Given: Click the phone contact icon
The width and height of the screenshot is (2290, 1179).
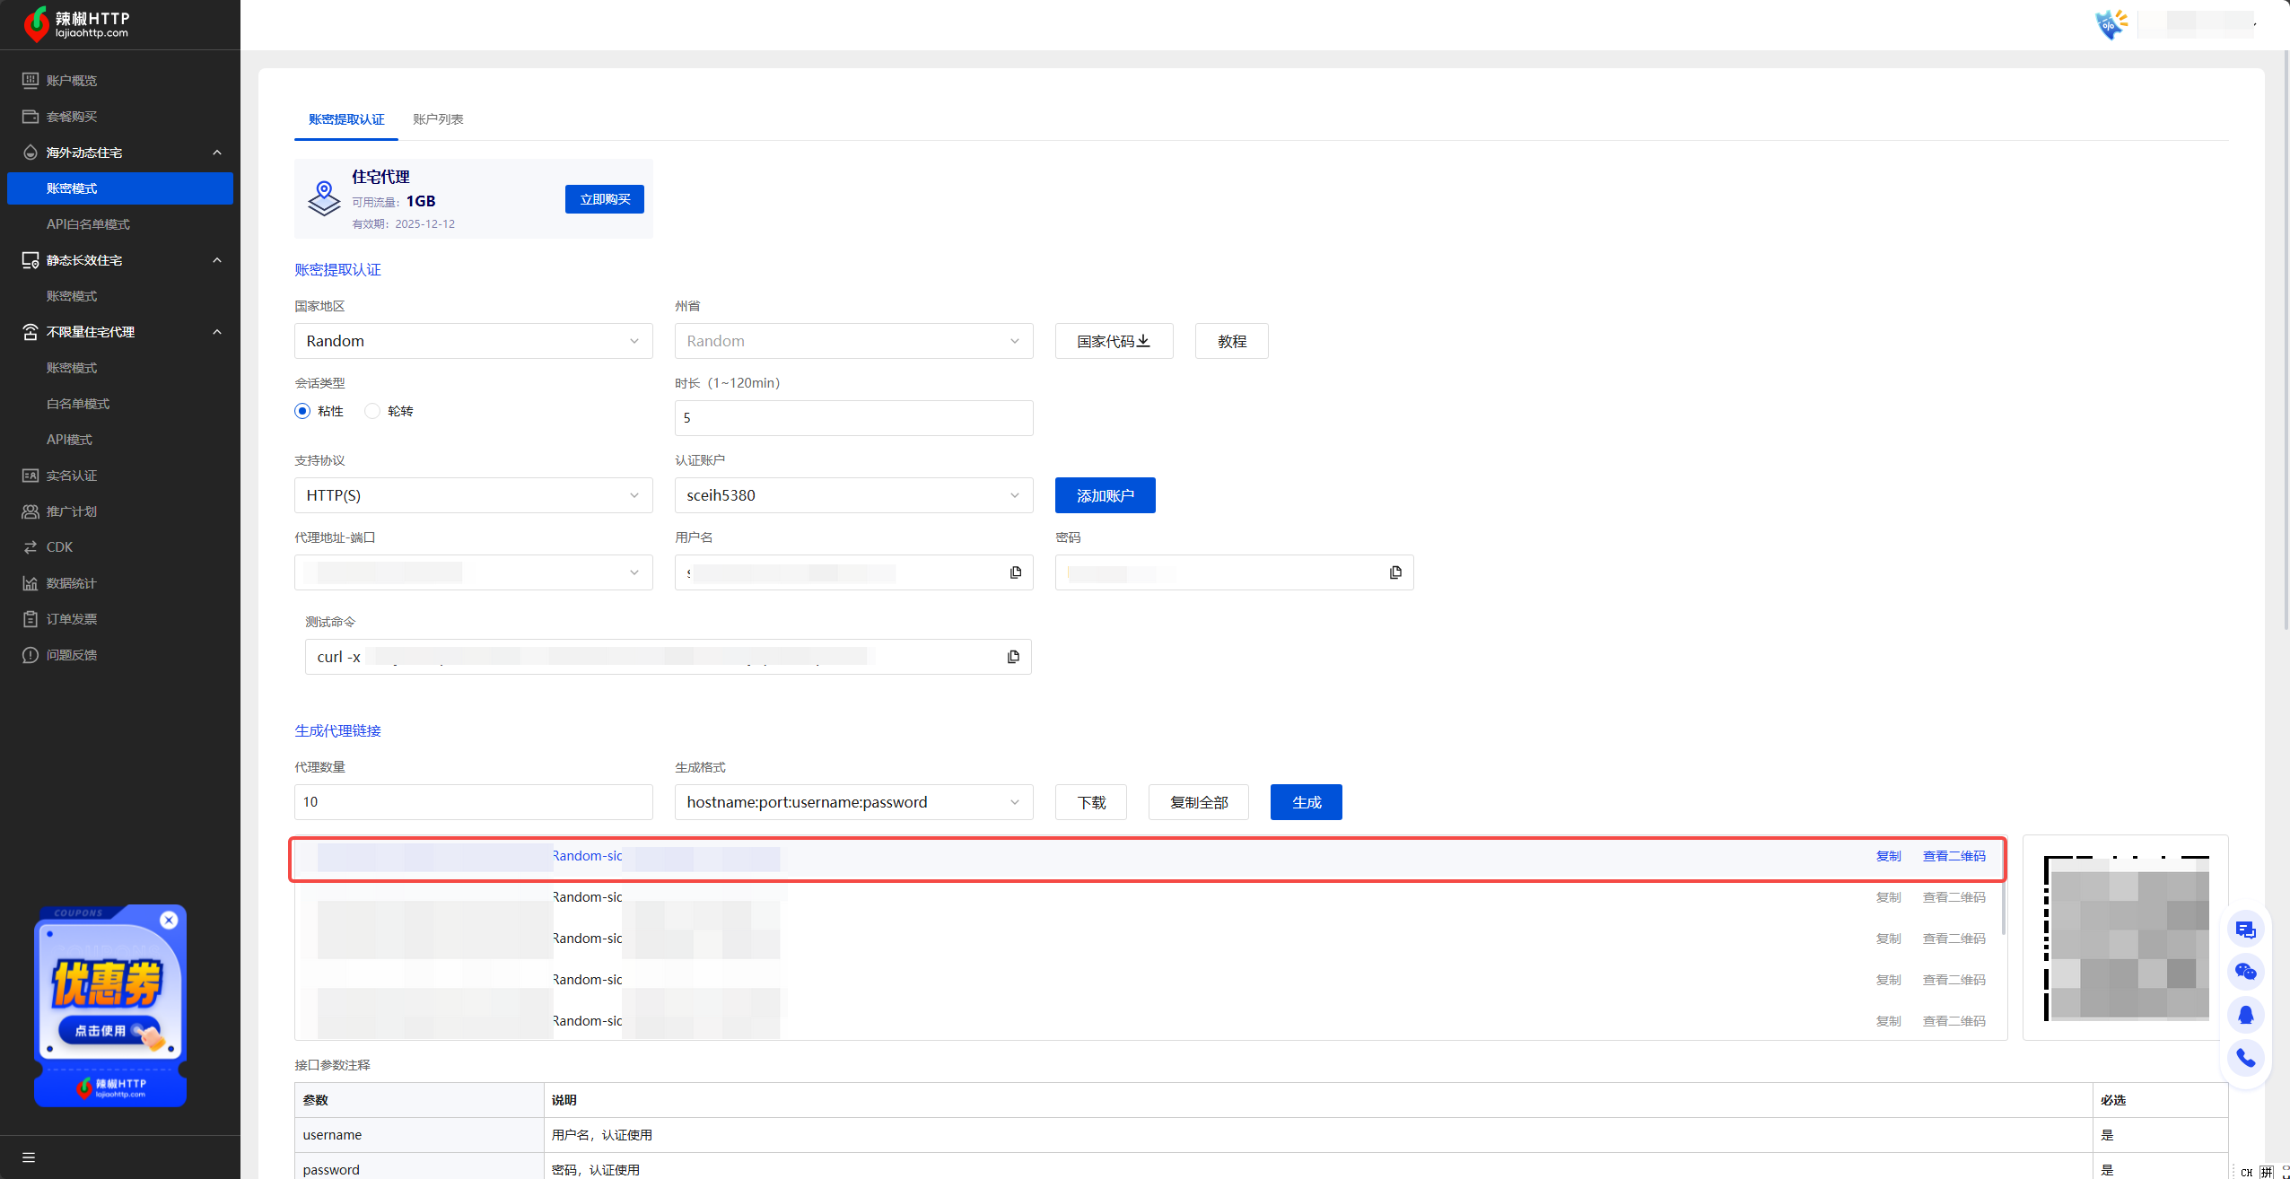Looking at the screenshot, I should tap(2245, 1058).
